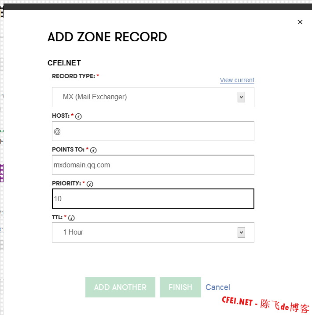The width and height of the screenshot is (312, 315).
Task: Click into the mxdomain.qq.com Points To field
Action: (x=153, y=165)
